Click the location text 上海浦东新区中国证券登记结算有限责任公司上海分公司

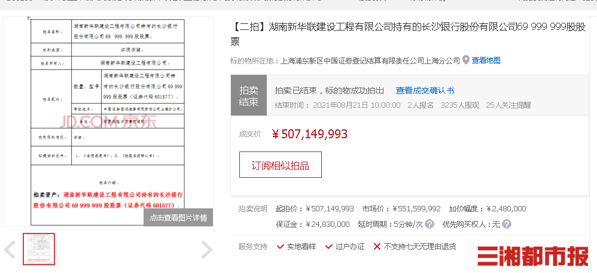click(x=370, y=60)
